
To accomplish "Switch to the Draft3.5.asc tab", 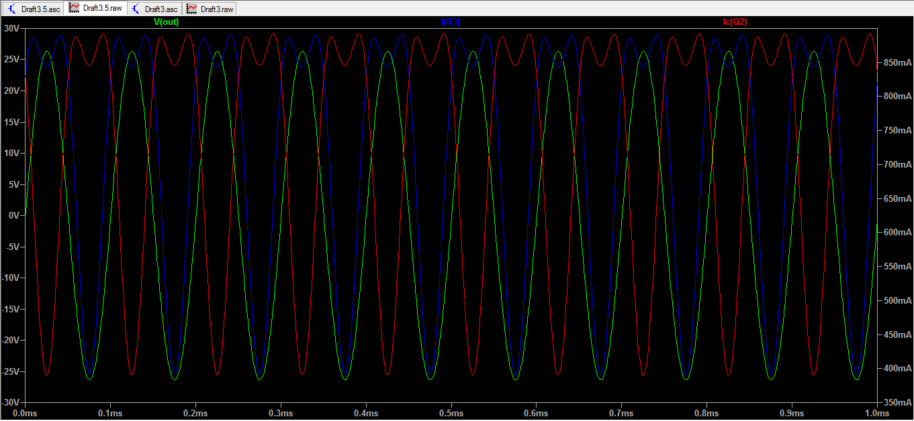I will pos(34,9).
